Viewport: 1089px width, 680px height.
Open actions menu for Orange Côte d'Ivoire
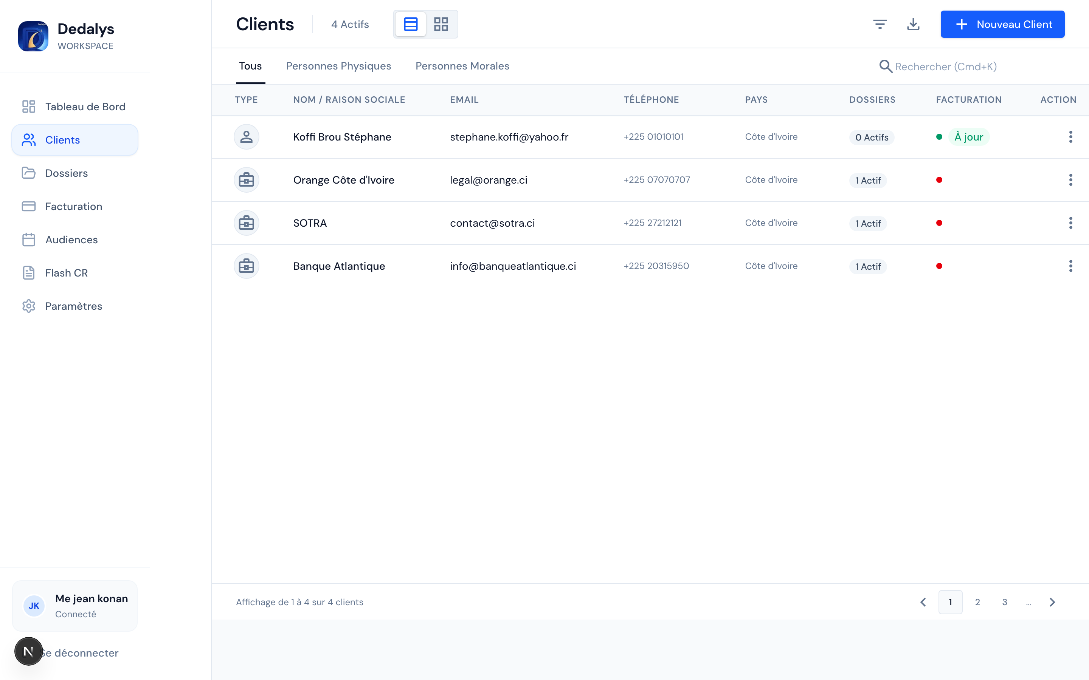click(1070, 179)
